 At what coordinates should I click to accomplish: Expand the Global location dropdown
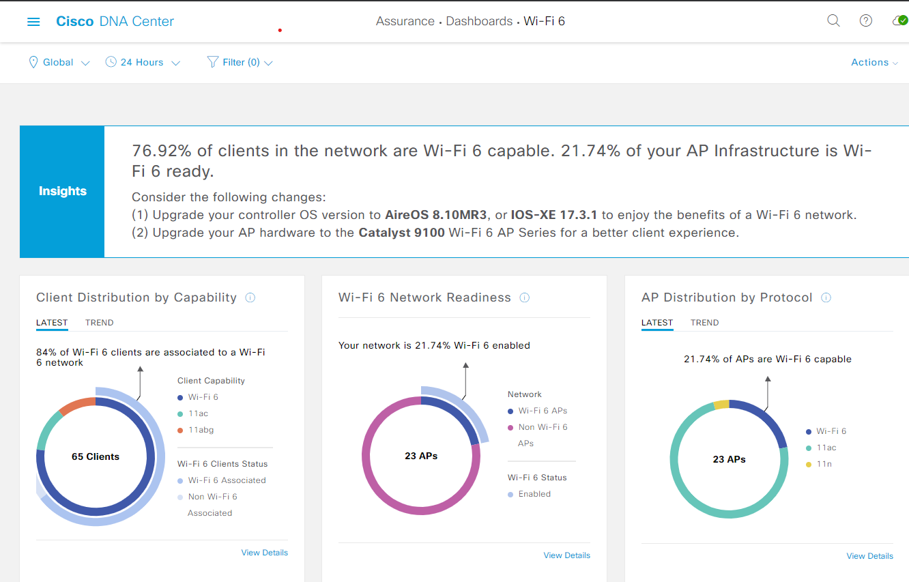coord(59,62)
